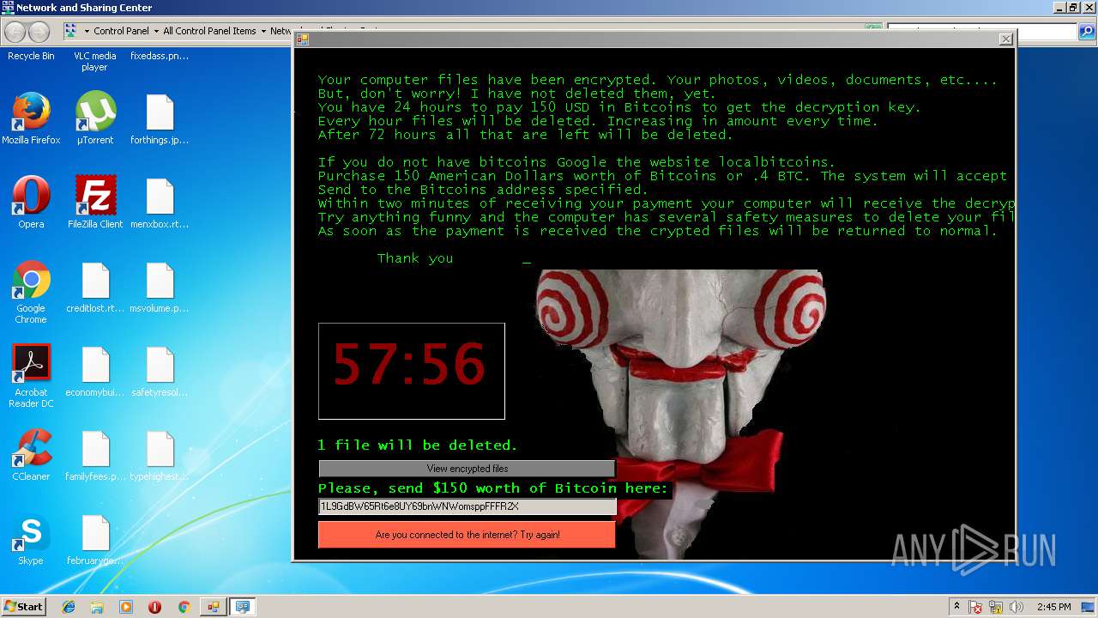Expand dropdown arrow after Control Panel breadcrumb
1098x618 pixels.
coord(155,31)
